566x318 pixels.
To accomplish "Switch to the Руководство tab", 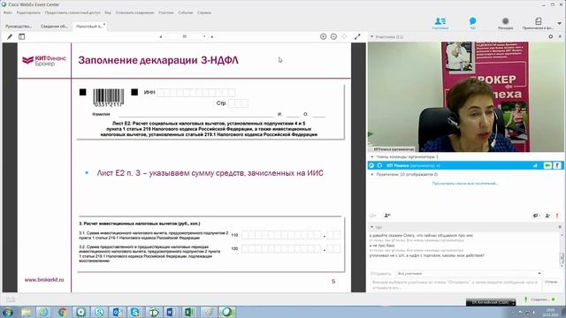I will click(19, 26).
